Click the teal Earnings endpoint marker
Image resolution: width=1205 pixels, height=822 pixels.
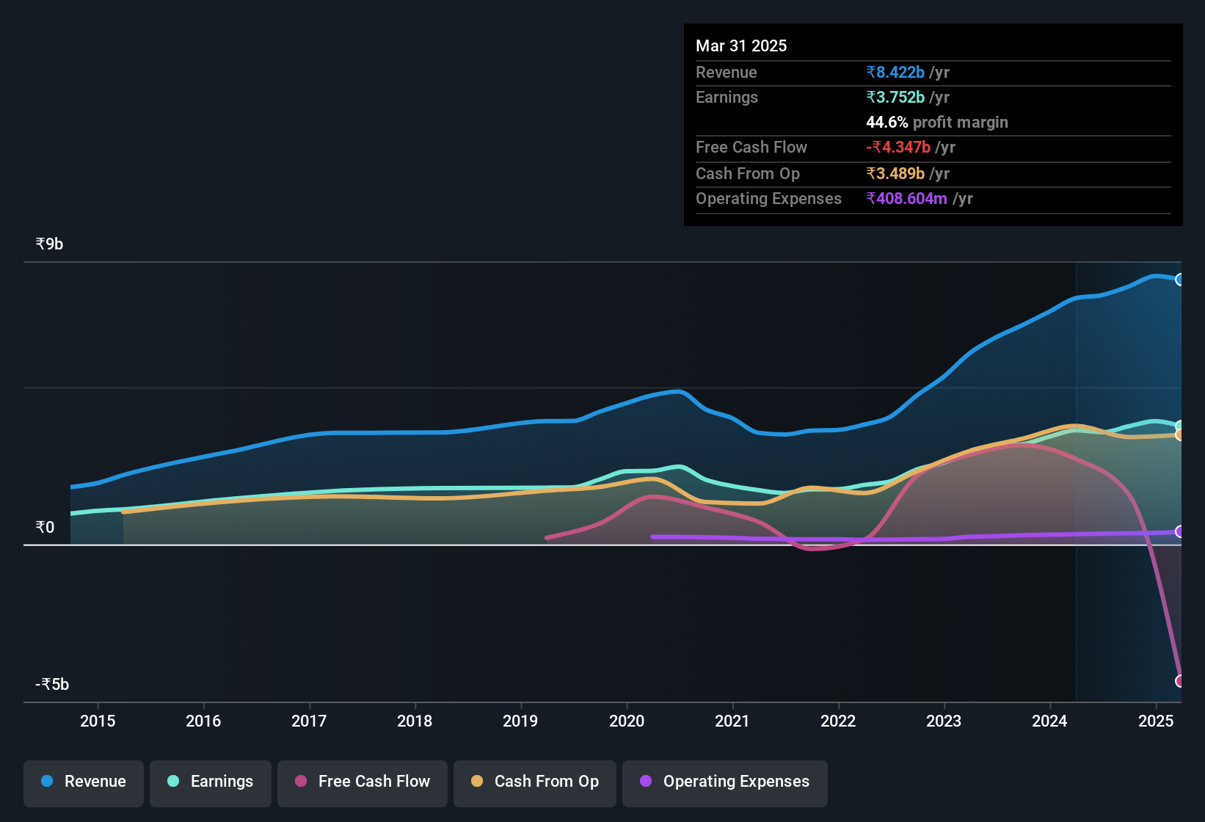tap(1180, 426)
